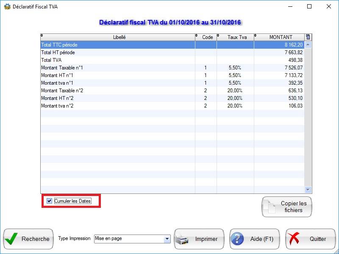This screenshot has height=254, width=339.
Task: Toggle the Cumuler les Dates checkbox
Action: [50, 201]
